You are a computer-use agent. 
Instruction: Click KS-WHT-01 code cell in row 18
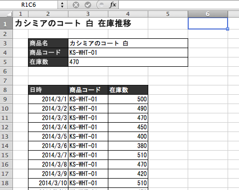click(x=88, y=183)
